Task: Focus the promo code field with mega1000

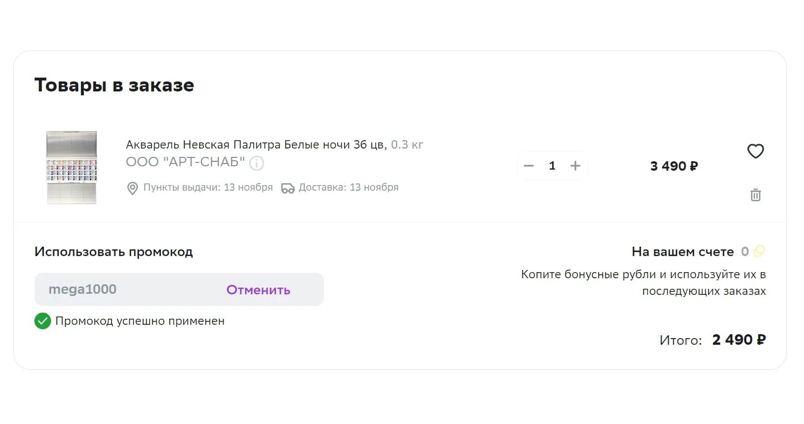Action: [x=125, y=289]
